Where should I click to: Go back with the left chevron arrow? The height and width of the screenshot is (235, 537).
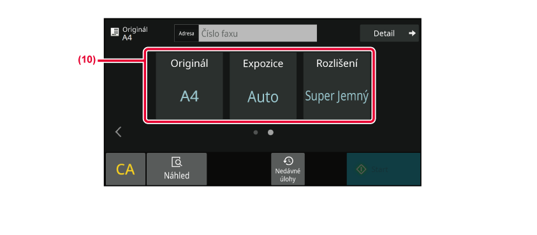click(x=119, y=132)
